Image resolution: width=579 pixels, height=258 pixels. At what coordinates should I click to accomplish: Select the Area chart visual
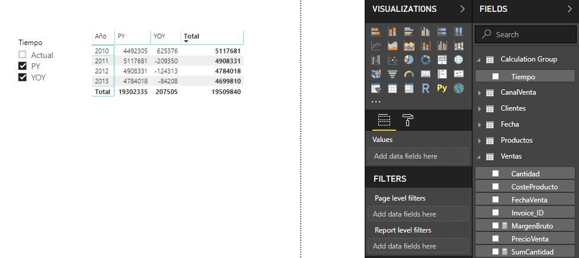pos(392,46)
